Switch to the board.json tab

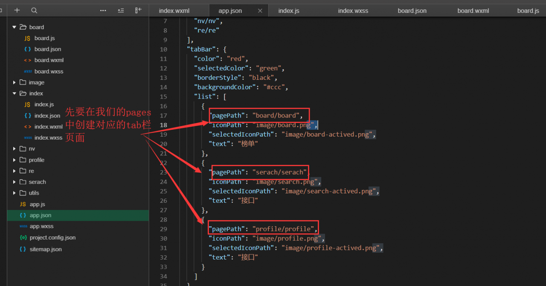tap(412, 11)
